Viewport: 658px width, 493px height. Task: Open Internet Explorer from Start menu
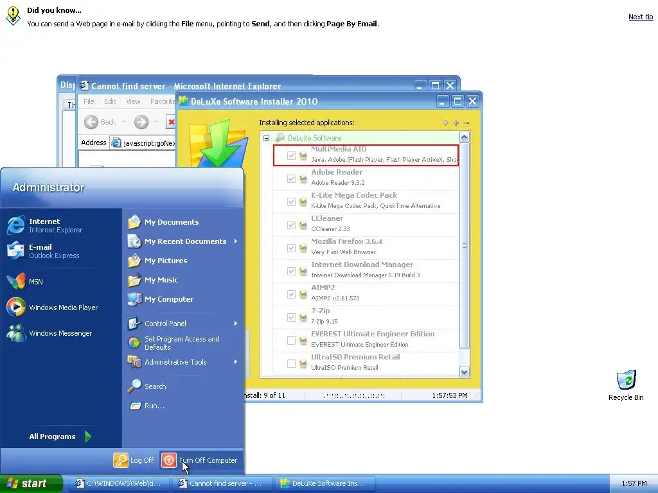click(x=44, y=225)
